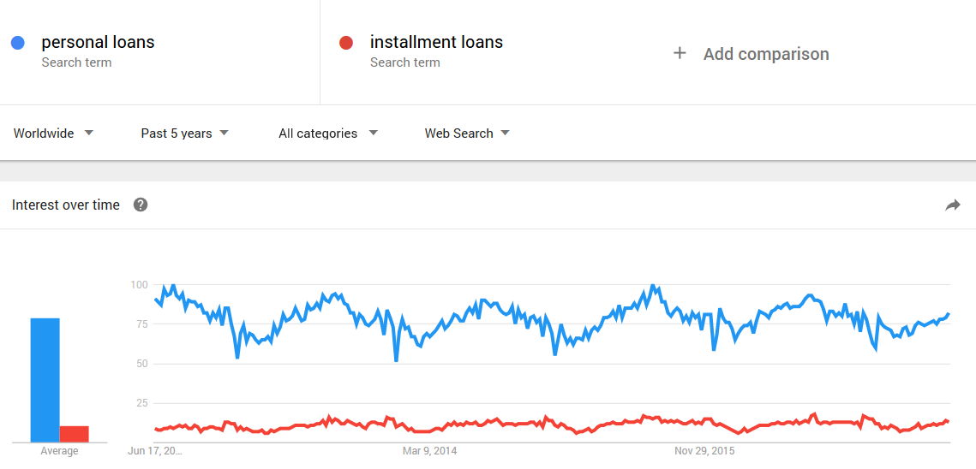Open the Worldwide region dropdown

[53, 134]
